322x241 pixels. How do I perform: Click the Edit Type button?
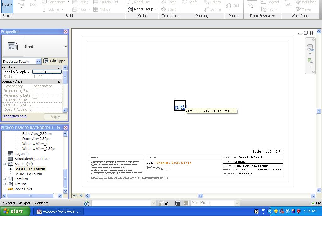[x=54, y=61]
